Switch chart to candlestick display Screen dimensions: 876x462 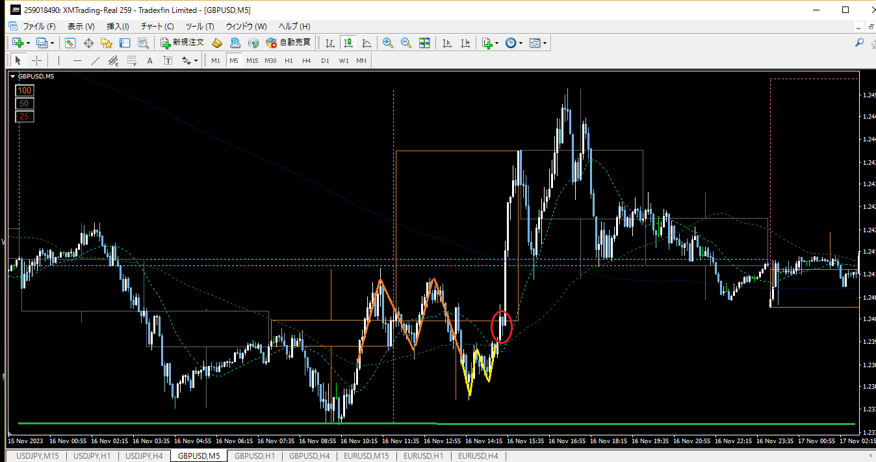[x=348, y=43]
